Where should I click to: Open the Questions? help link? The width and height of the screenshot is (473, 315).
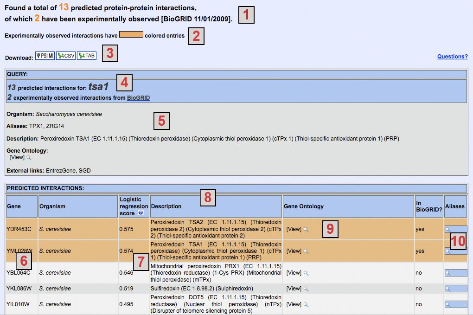click(x=452, y=57)
